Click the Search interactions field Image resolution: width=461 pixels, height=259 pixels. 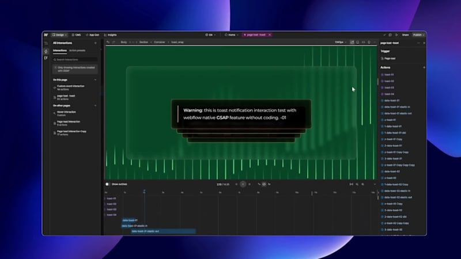75,60
